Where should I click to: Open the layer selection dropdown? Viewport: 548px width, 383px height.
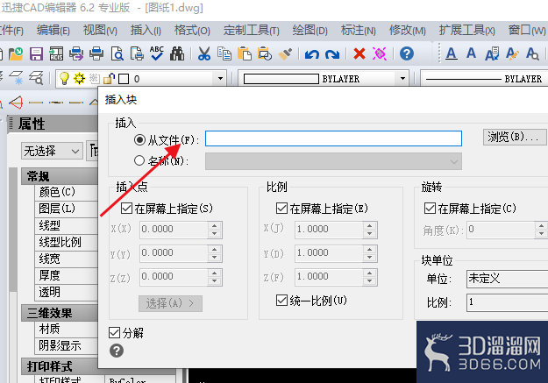pyautogui.click(x=220, y=79)
